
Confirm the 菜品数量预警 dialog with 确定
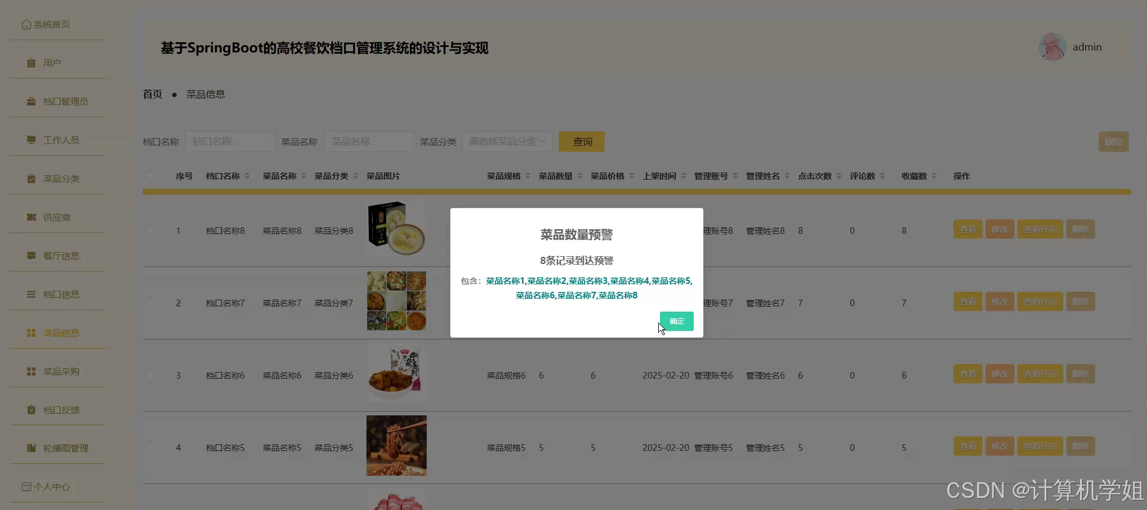(x=676, y=321)
